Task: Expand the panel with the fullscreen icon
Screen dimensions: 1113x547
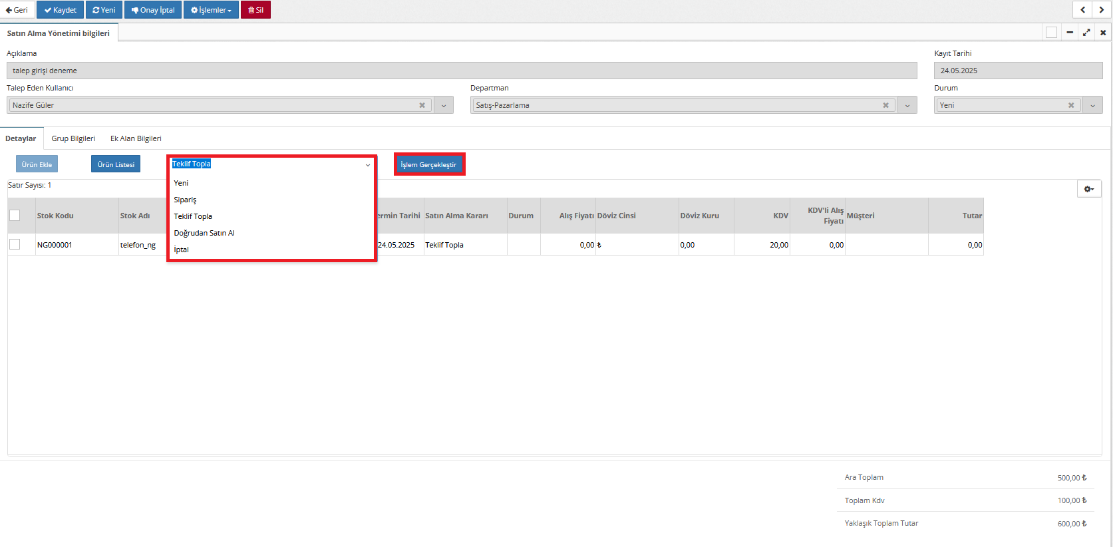Action: (1086, 33)
